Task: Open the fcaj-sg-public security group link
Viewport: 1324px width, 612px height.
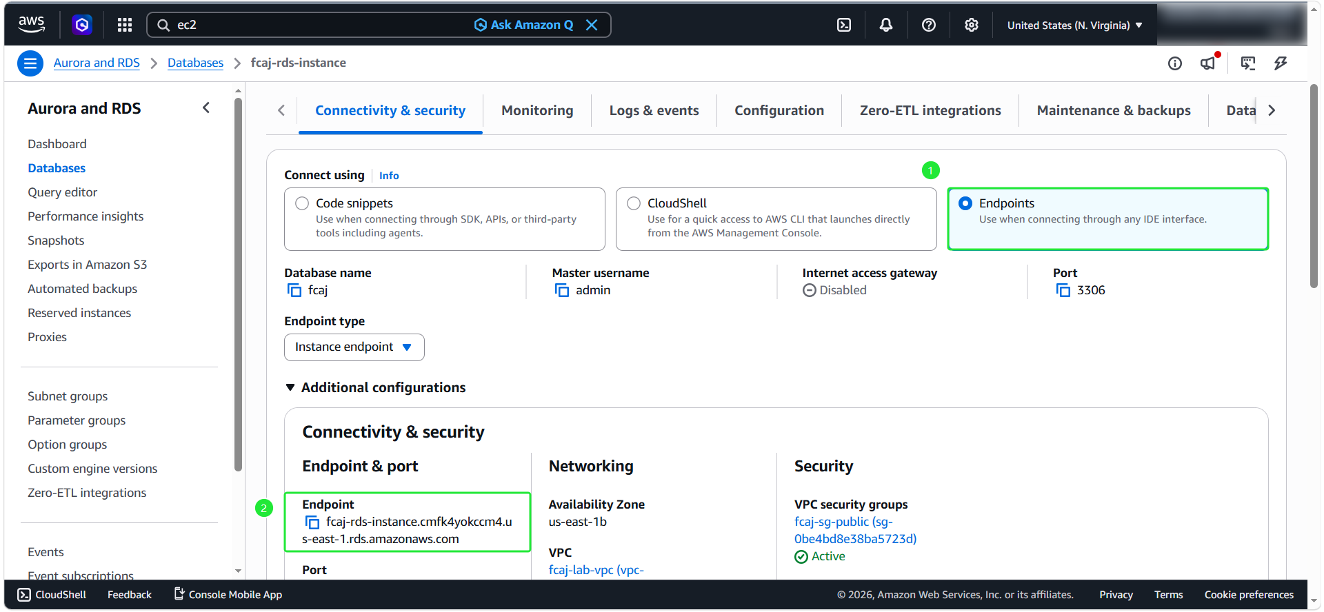Action: 855,531
